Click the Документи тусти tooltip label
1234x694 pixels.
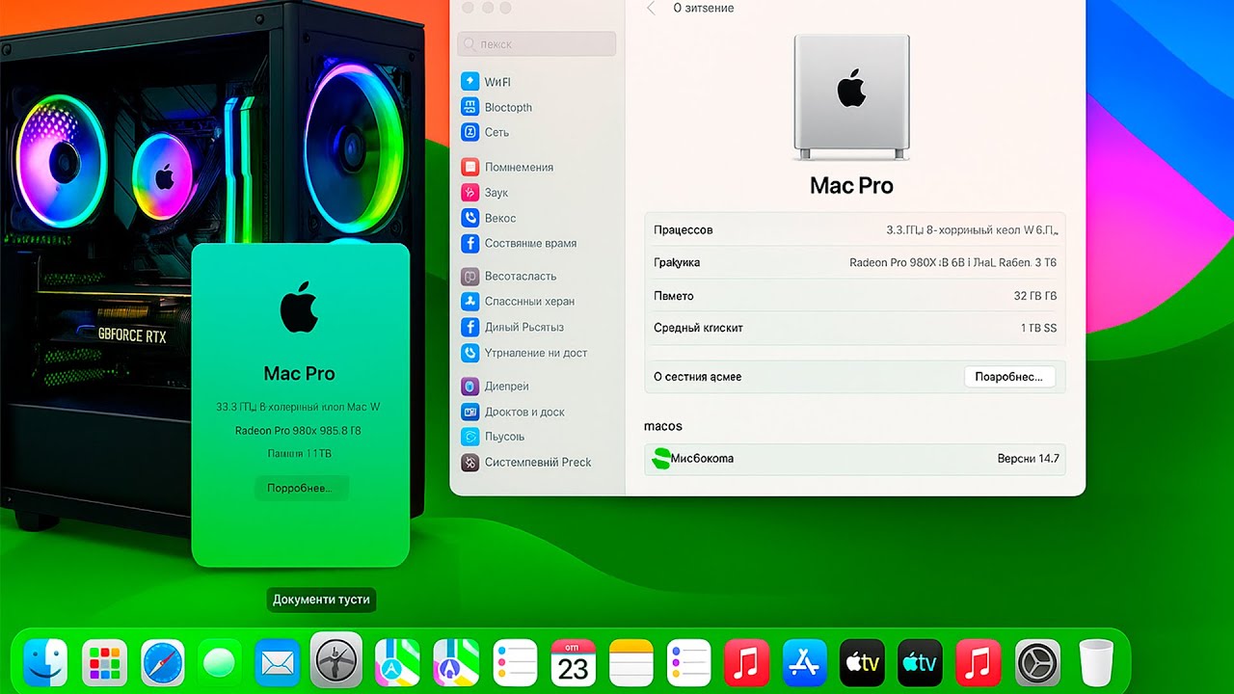click(x=321, y=600)
